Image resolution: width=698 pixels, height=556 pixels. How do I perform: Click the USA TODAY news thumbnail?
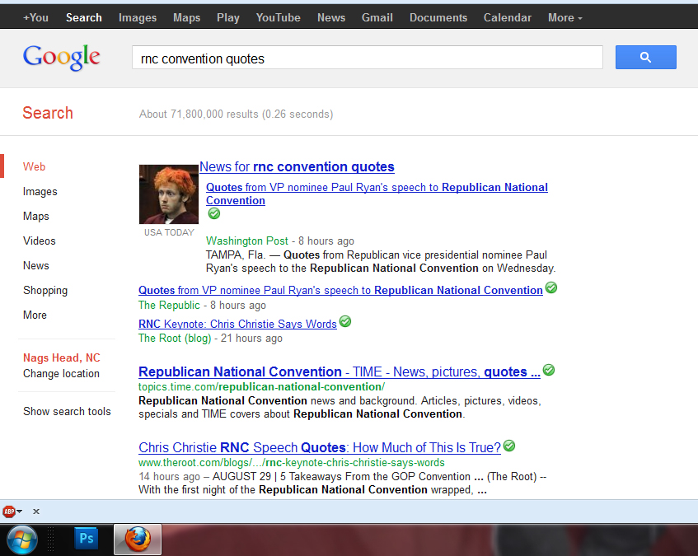[x=169, y=194]
